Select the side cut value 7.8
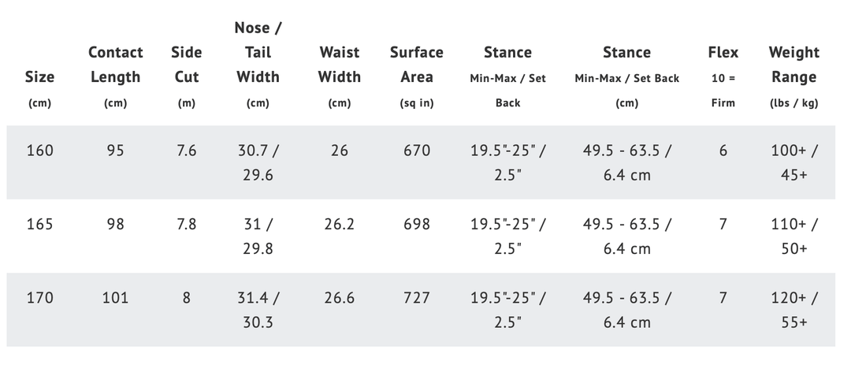Screen dimensions: 851x365 click(186, 224)
